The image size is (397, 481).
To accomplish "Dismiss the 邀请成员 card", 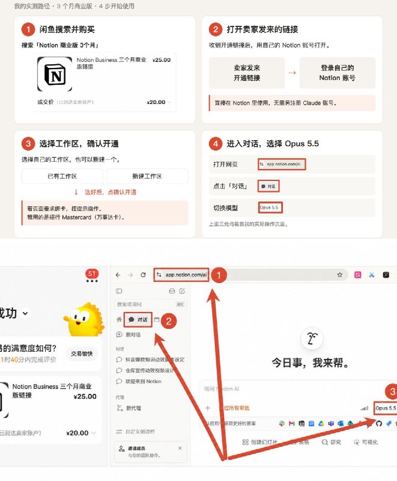I will (180, 448).
